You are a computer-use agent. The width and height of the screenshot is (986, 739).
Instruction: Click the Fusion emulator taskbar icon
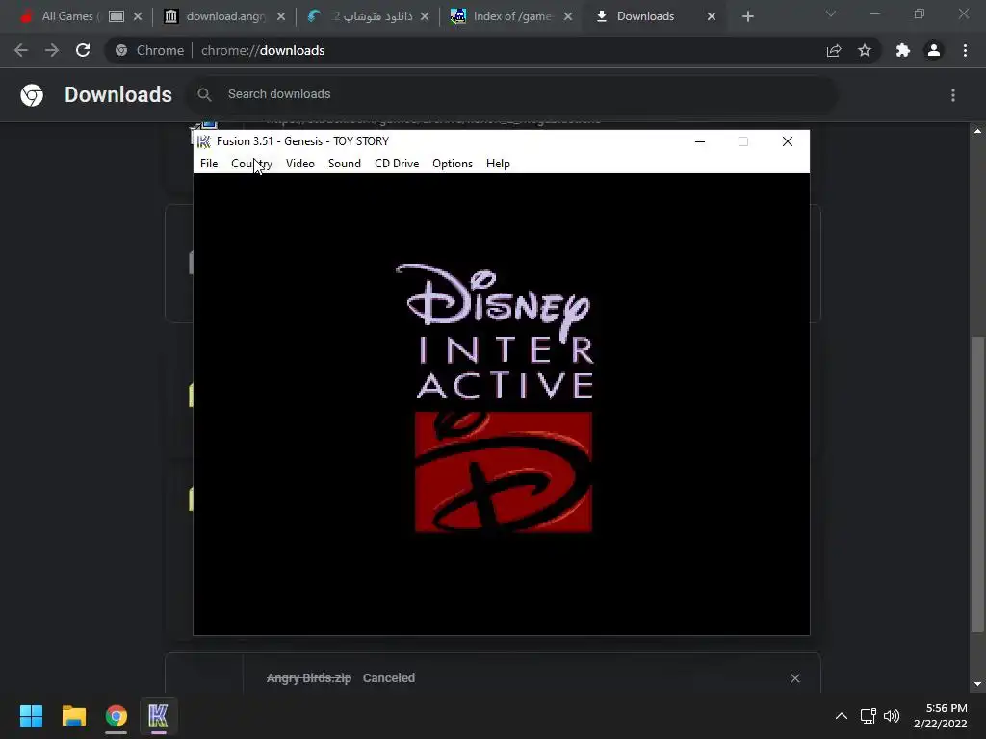tap(159, 716)
